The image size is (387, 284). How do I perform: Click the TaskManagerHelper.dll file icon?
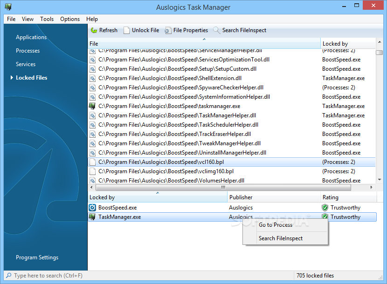[x=93, y=115]
